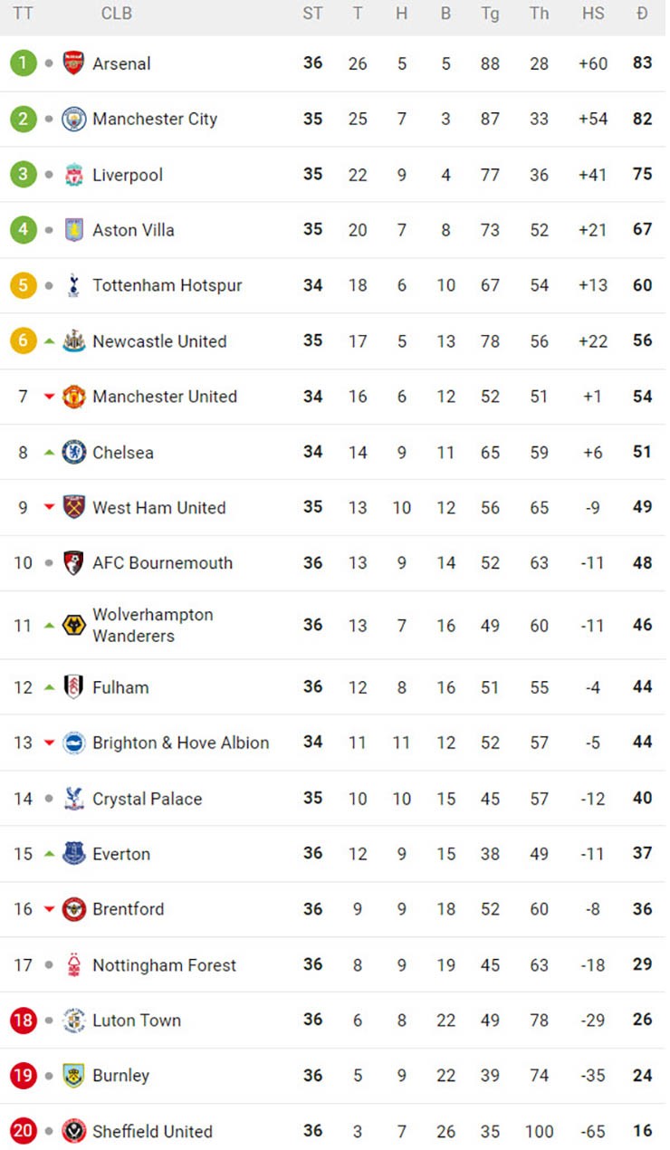Click the HS goal difference column header
The width and height of the screenshot is (670, 1150).
593,14
